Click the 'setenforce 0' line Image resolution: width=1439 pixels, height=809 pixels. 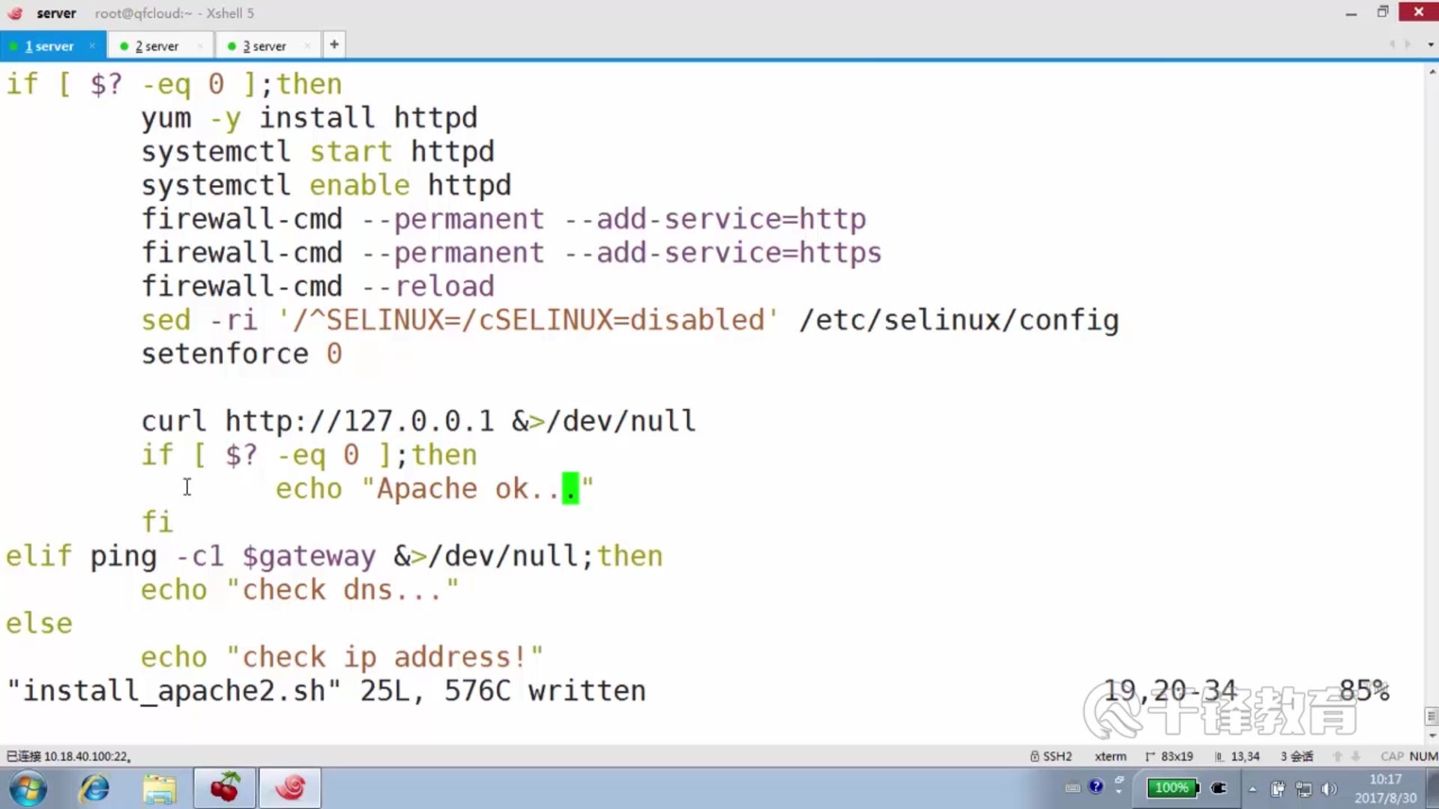(242, 354)
